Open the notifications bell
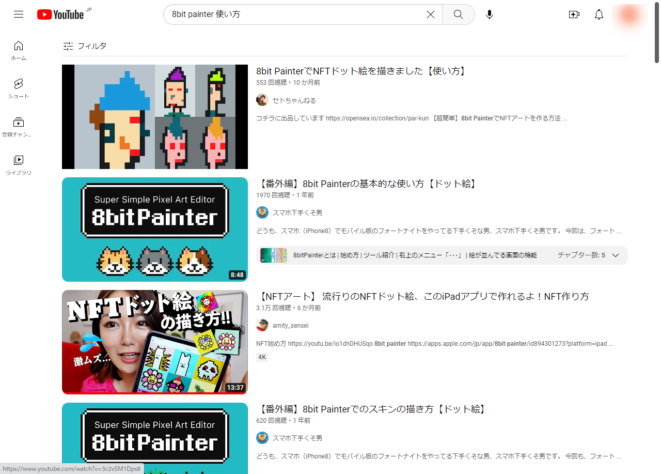The height and width of the screenshot is (474, 661). (x=599, y=14)
